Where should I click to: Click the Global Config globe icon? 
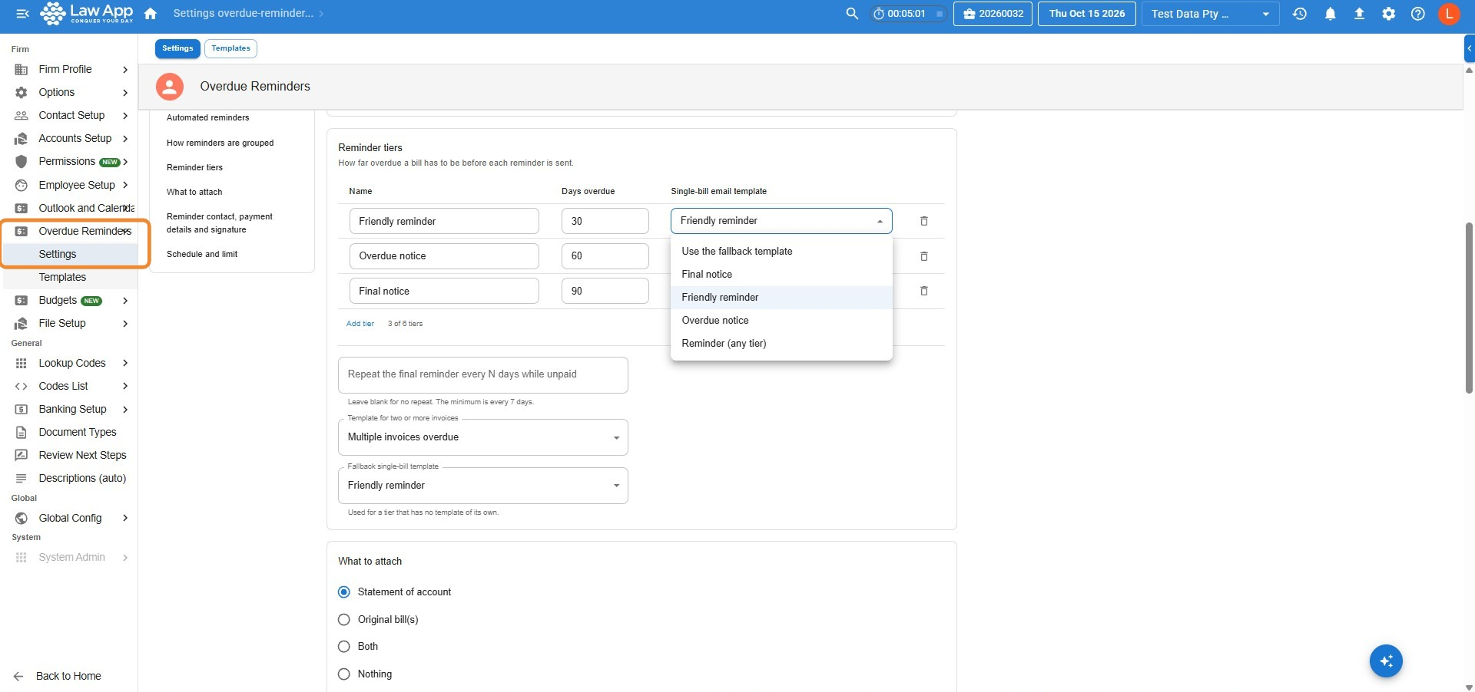point(22,519)
